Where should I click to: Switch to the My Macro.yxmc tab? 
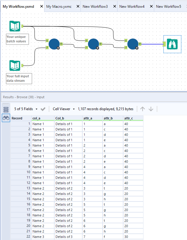pyautogui.click(x=59, y=6)
